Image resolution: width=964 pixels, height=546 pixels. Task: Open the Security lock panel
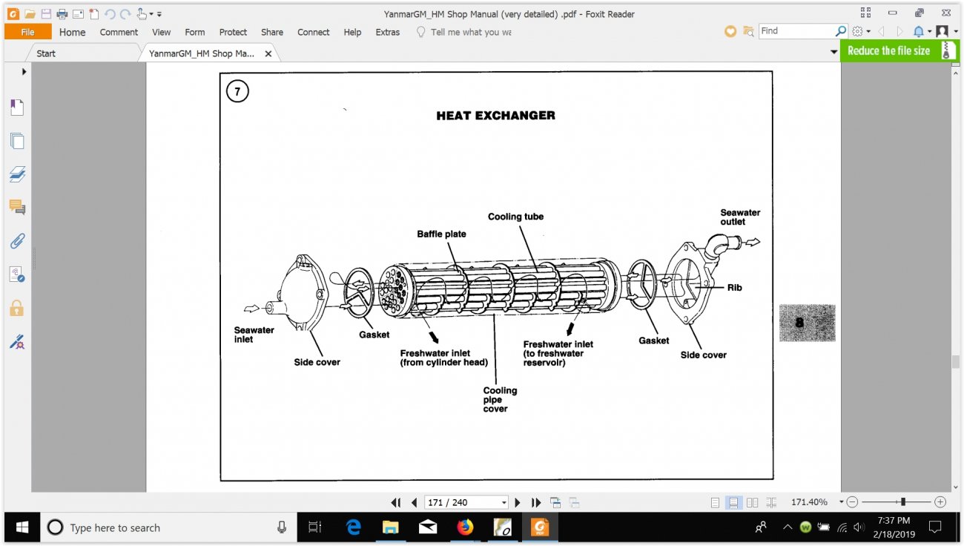coord(17,307)
